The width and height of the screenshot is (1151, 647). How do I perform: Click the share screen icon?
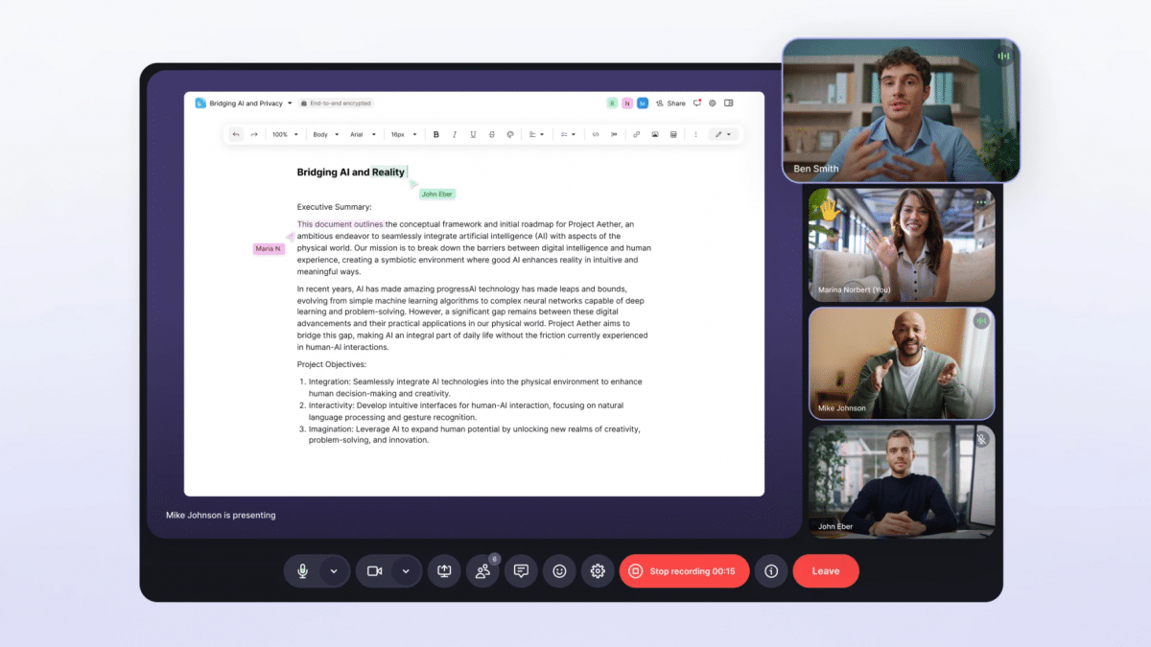click(444, 571)
